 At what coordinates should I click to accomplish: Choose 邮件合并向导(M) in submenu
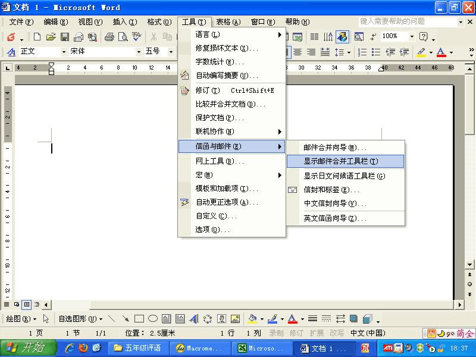point(345,148)
